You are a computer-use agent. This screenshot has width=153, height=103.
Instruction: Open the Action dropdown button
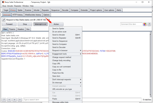coord(56,24)
